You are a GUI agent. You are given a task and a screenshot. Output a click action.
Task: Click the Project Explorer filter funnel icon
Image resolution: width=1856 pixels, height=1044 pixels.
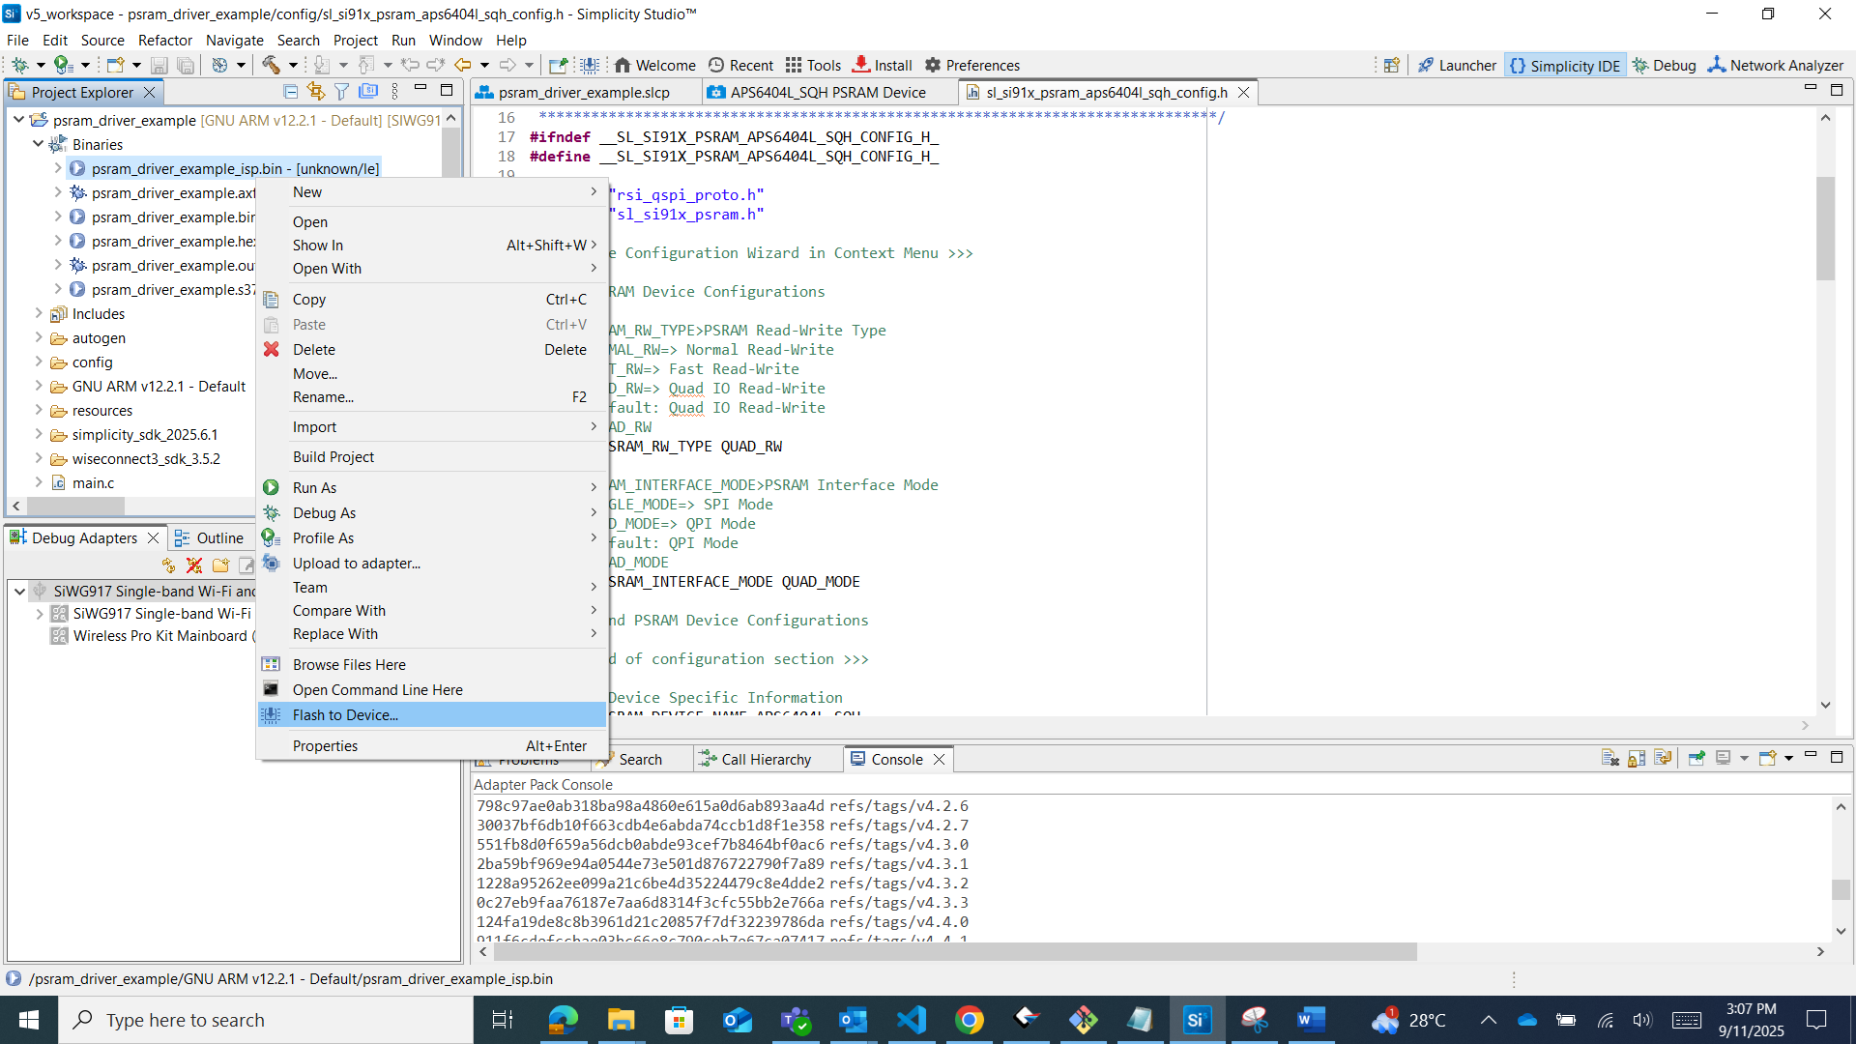click(341, 91)
